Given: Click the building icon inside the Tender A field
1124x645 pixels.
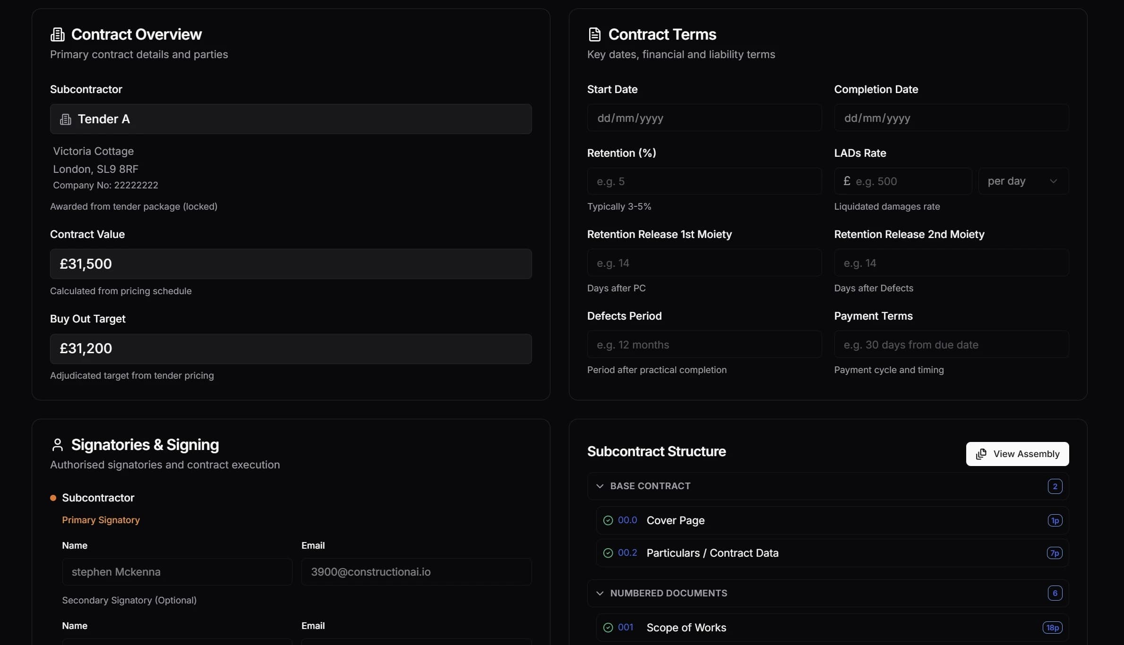Looking at the screenshot, I should click(x=66, y=119).
